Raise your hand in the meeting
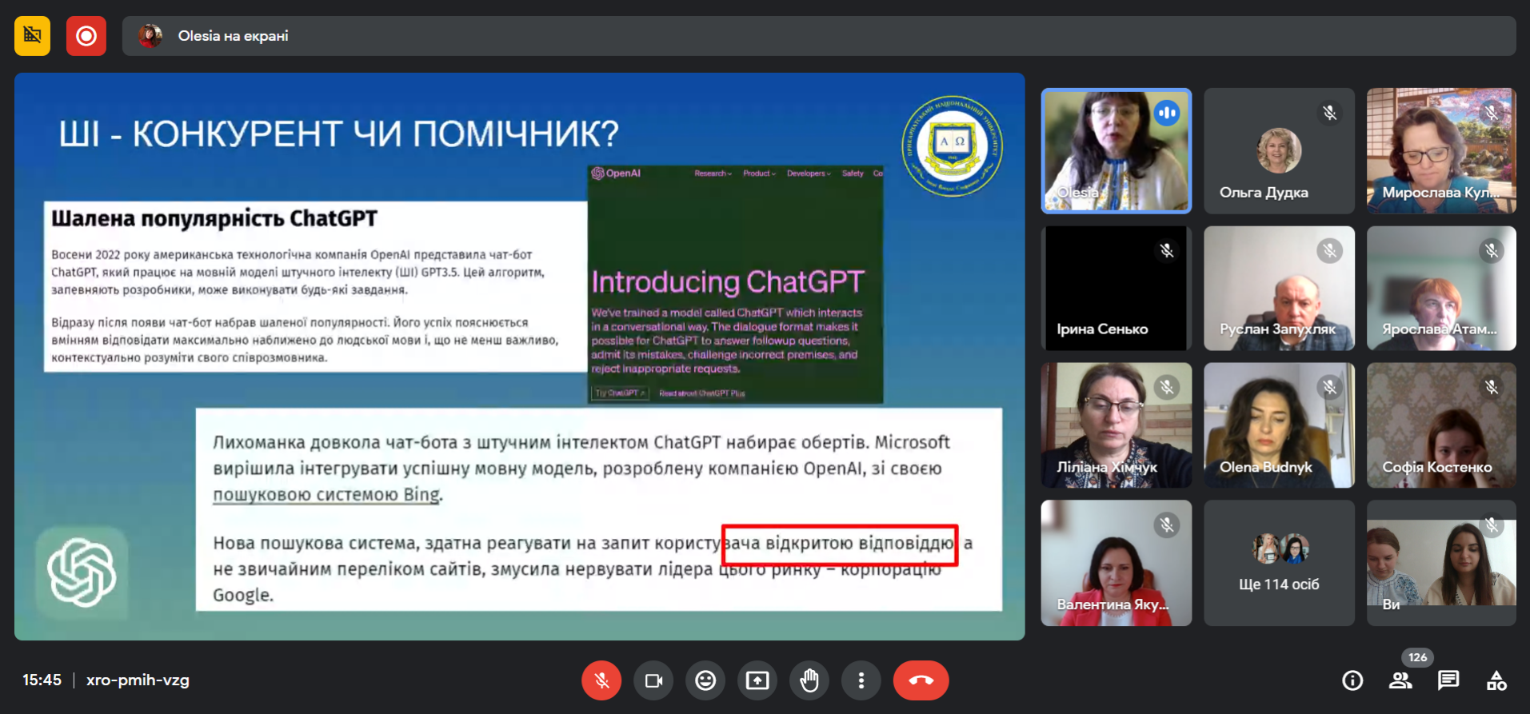The image size is (1530, 714). pyautogui.click(x=809, y=680)
